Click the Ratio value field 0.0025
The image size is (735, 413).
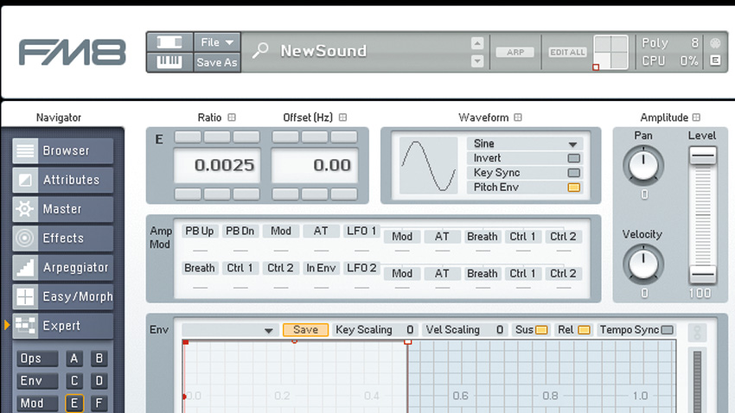(x=217, y=165)
